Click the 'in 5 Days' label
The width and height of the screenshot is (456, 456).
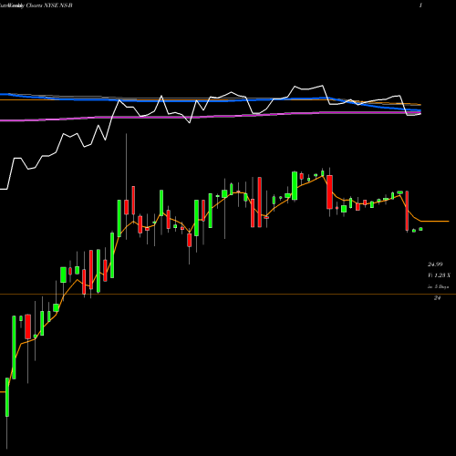coord(438,286)
